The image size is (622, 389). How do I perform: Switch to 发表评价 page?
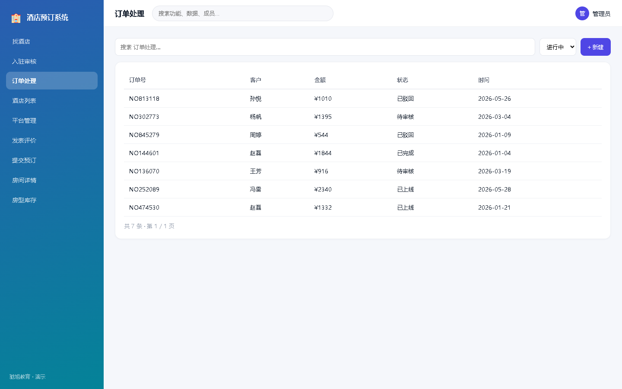coord(52,140)
